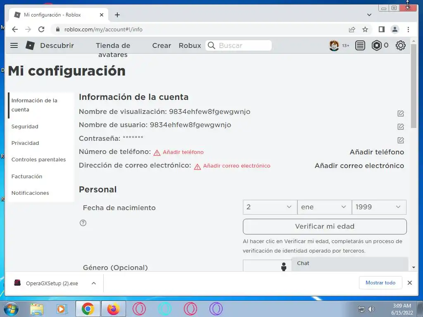Open Windows Explorer from taskbar
This screenshot has width=423, height=317.
(37, 309)
